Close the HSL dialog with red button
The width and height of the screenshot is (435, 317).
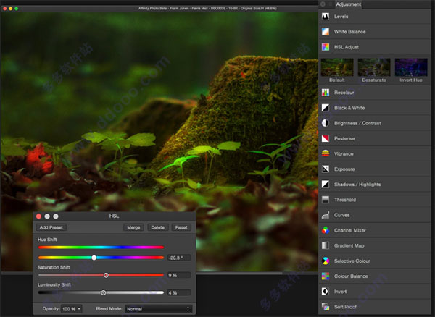point(39,216)
